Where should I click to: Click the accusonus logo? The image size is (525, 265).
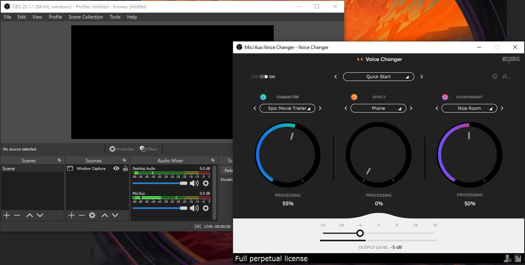[511, 59]
